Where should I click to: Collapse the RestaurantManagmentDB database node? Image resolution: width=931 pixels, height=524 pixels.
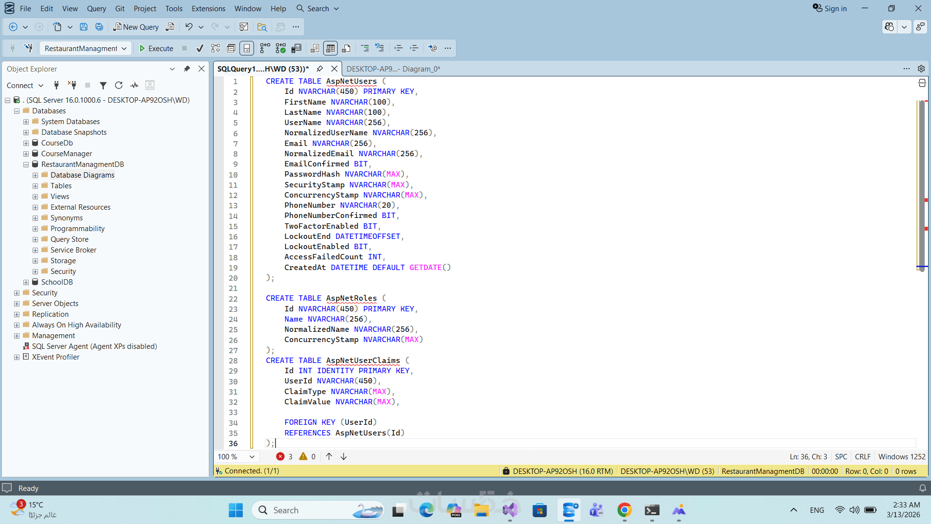(26, 164)
